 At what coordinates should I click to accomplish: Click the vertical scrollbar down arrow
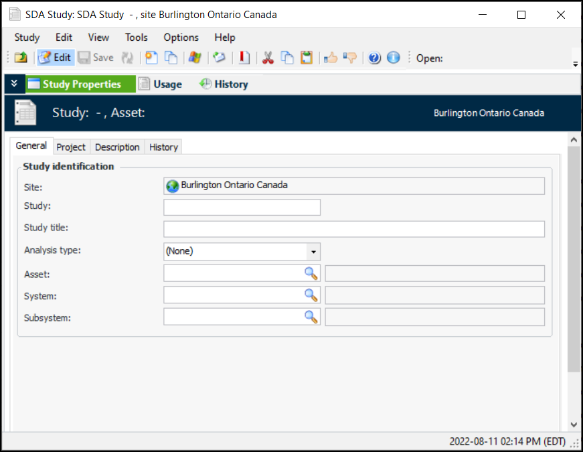point(574,425)
